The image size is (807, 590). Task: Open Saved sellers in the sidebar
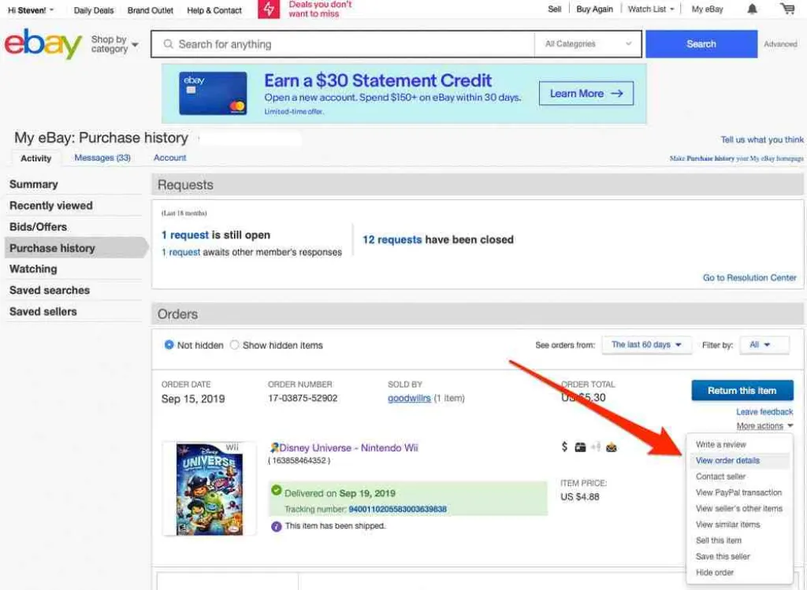coord(43,311)
